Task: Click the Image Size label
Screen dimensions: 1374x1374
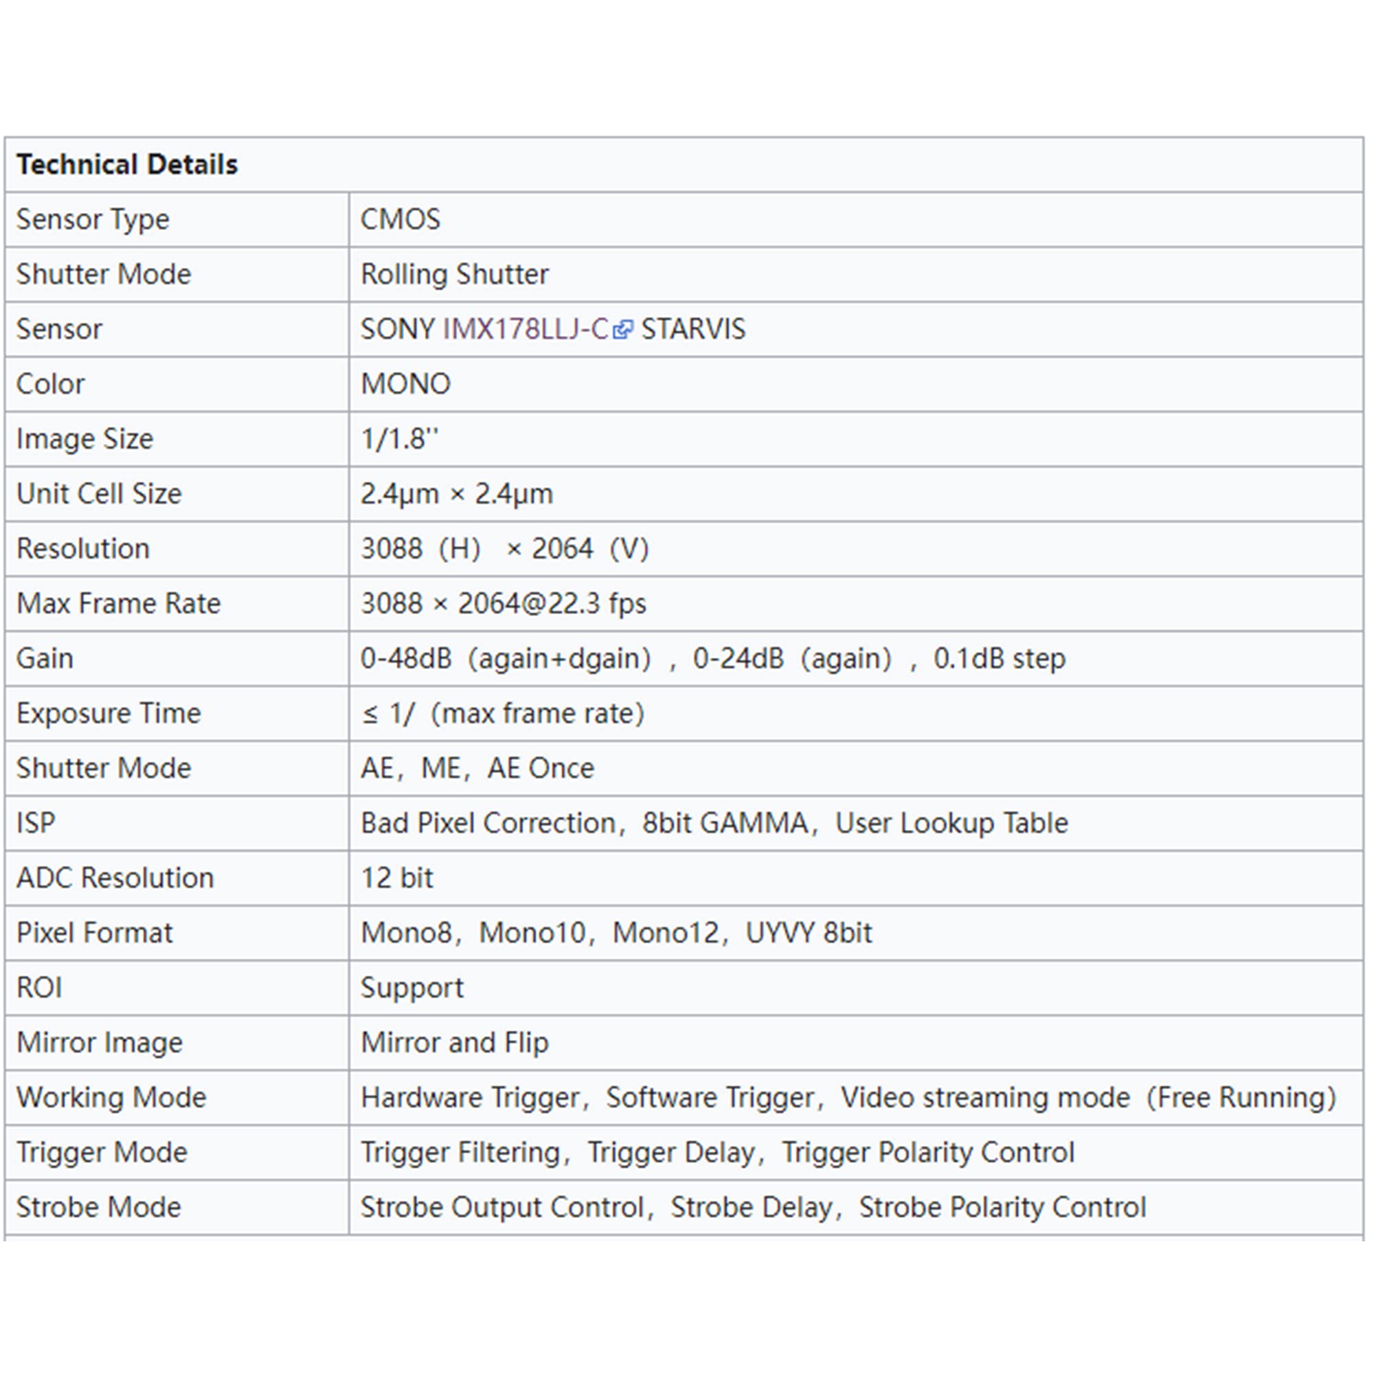Action: point(85,440)
